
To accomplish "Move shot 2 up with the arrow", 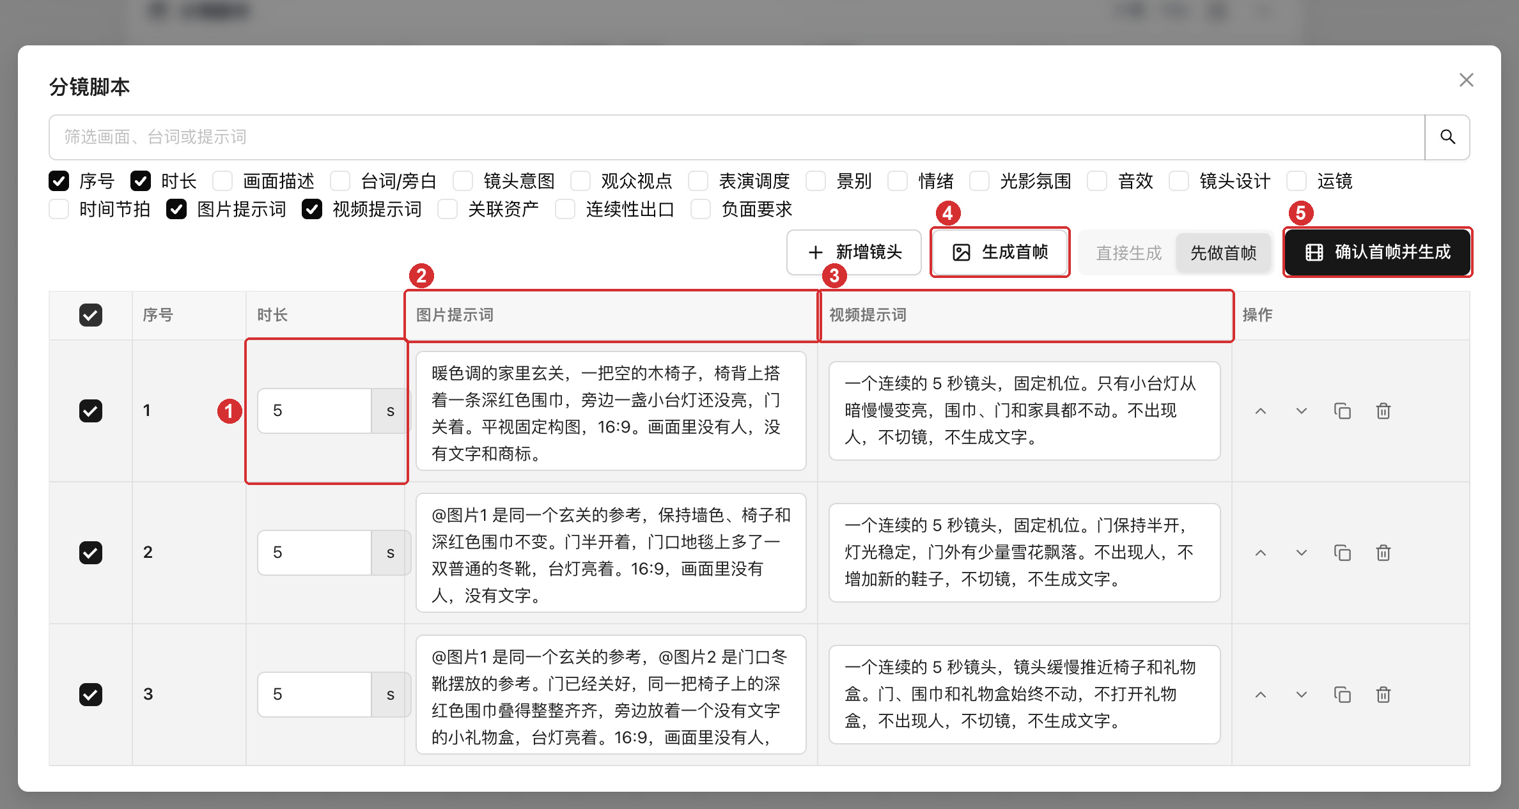I will click(x=1261, y=553).
